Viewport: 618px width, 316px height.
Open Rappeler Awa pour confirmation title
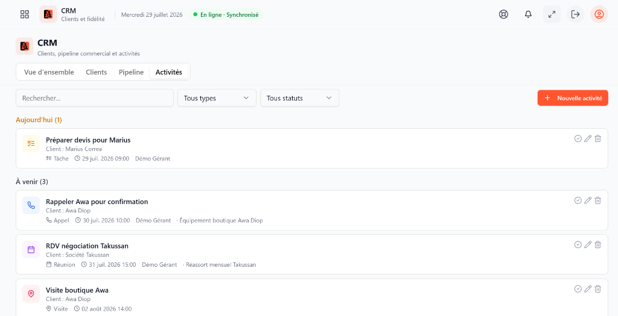[97, 202]
